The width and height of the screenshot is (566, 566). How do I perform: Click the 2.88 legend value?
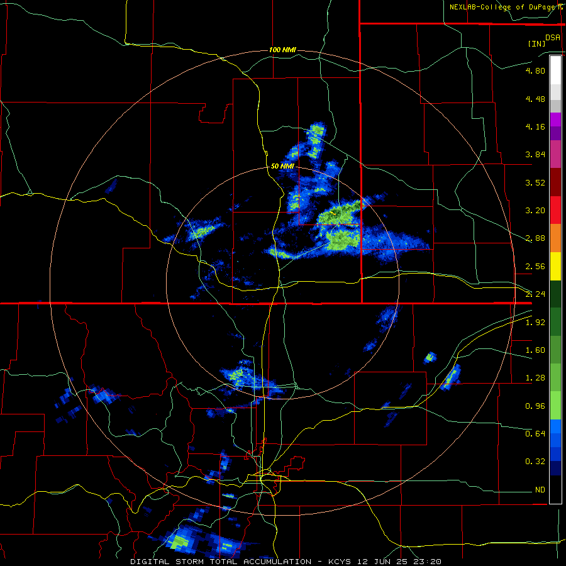[535, 238]
